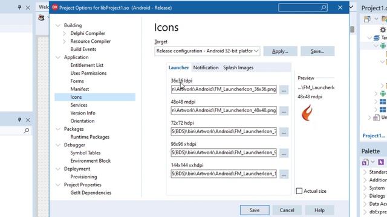
Task: Open GetIt Dependencies page
Action: pyautogui.click(x=91, y=193)
